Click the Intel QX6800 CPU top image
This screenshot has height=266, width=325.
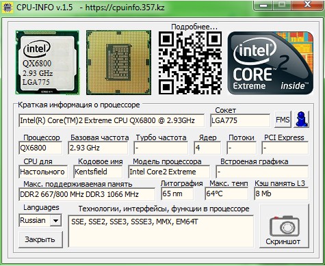(x=47, y=62)
